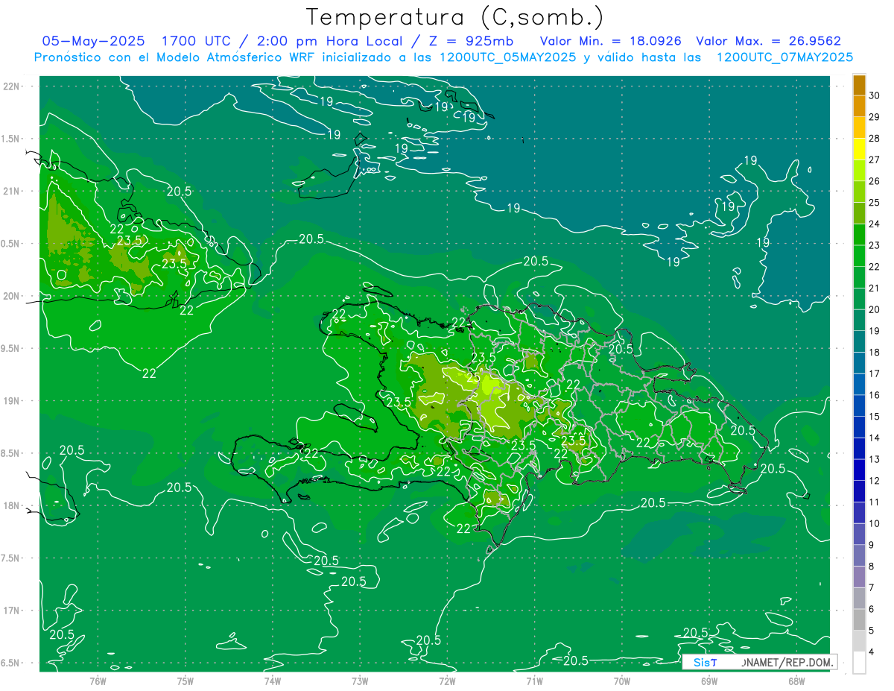Click the '17N' latitude axis label
The width and height of the screenshot is (894, 691).
point(10,610)
